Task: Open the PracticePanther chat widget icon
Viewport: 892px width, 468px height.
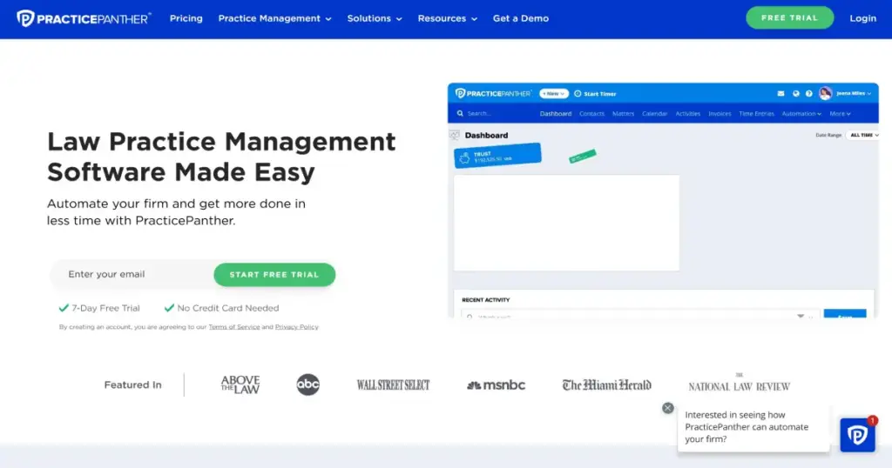Action: 857,435
